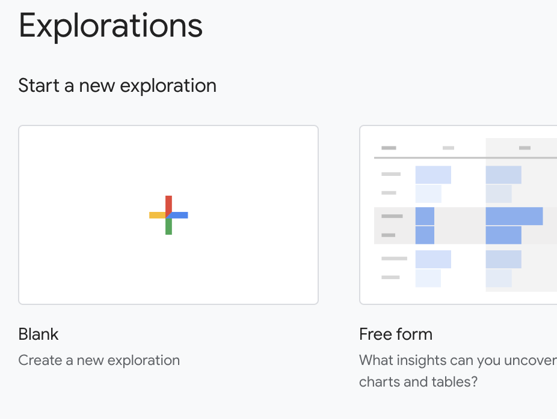Screen dimensions: 557x419
Task: Click the multicolor plus icon
Action: [168, 215]
